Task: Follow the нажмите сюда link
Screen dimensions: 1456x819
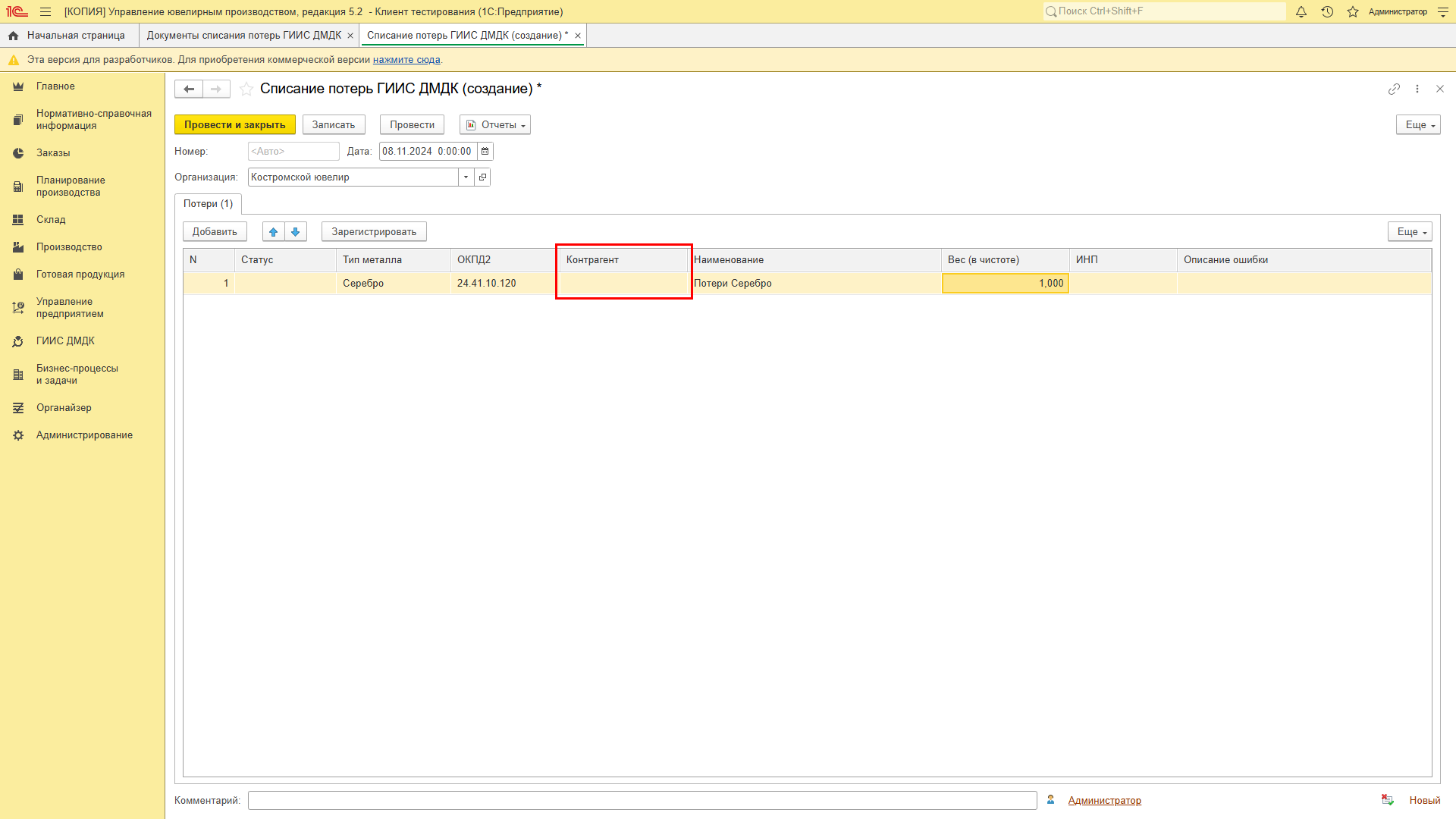Action: tap(406, 60)
